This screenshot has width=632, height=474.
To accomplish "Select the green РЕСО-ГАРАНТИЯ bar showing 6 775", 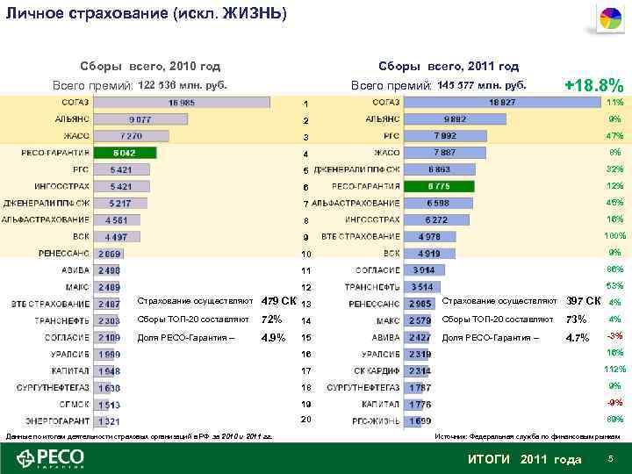I will point(439,186).
